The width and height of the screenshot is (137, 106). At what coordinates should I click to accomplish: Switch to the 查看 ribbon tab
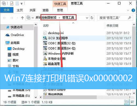click(45, 10)
